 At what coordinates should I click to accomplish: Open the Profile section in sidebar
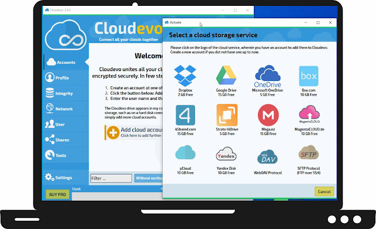pyautogui.click(x=66, y=78)
